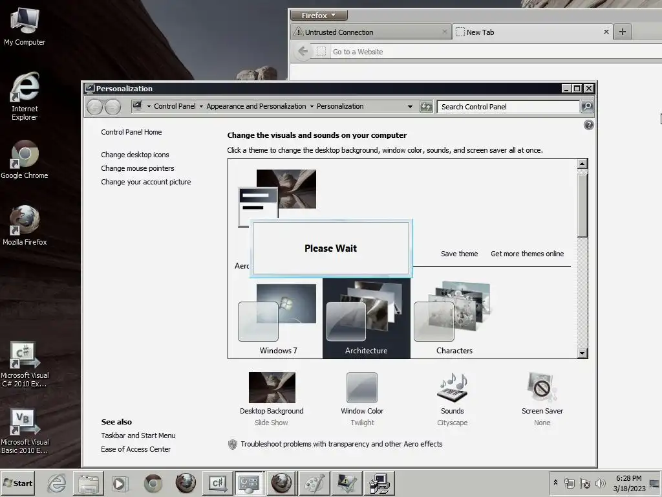The height and width of the screenshot is (497, 662).
Task: Open Chrome taskbar icon
Action: click(x=153, y=483)
